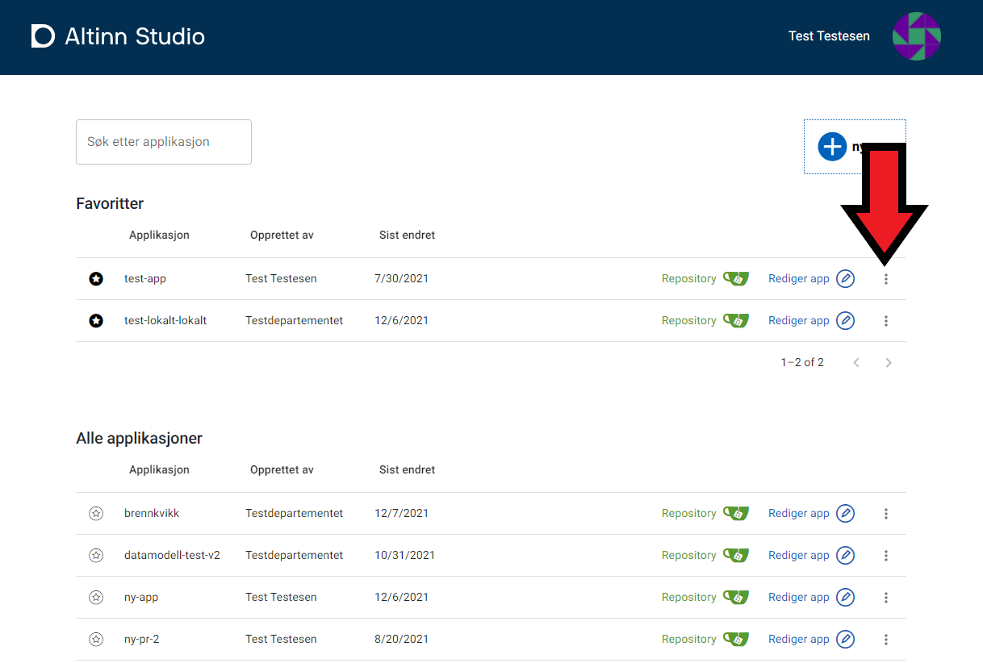This screenshot has height=663, width=983.
Task: Toggle favorite star for ny-pr-2
Action: (96, 640)
